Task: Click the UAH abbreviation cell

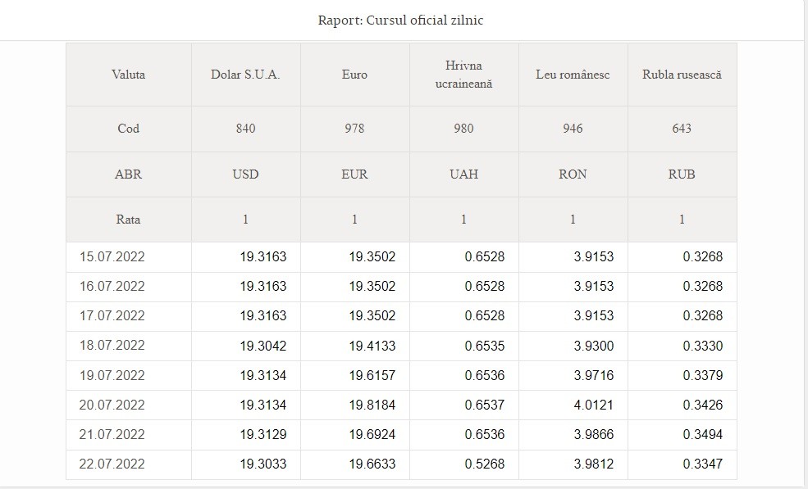Action: click(463, 174)
